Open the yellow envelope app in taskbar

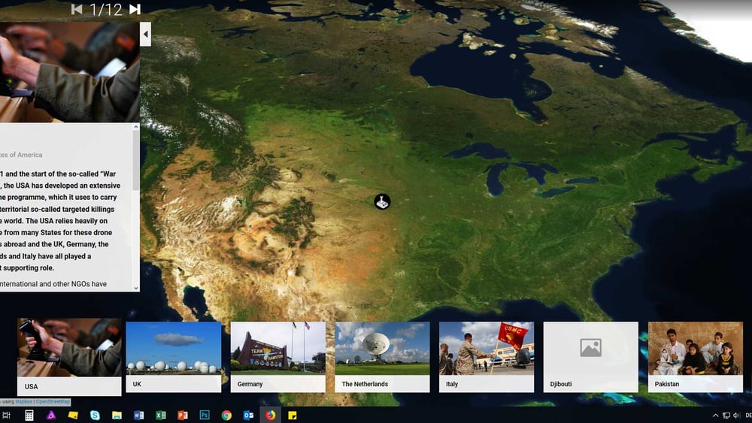point(73,415)
